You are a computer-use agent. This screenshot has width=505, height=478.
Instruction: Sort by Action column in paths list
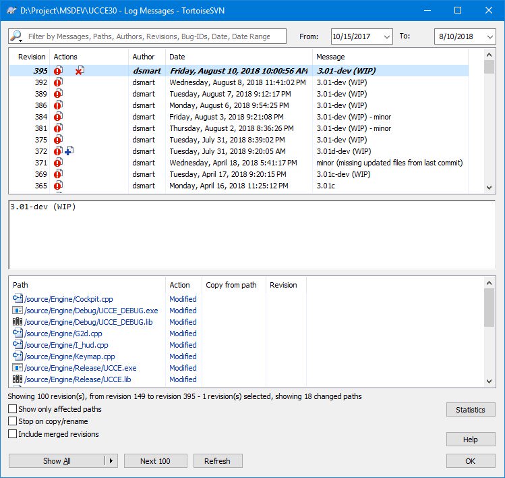[x=183, y=285]
